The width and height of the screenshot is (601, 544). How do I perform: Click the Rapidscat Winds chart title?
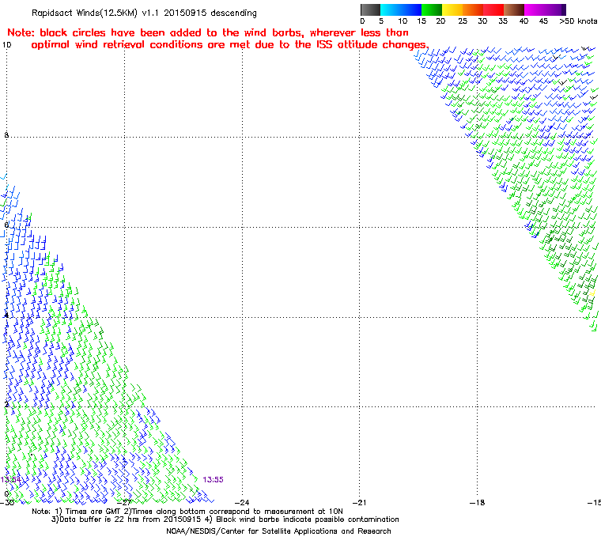pyautogui.click(x=144, y=13)
